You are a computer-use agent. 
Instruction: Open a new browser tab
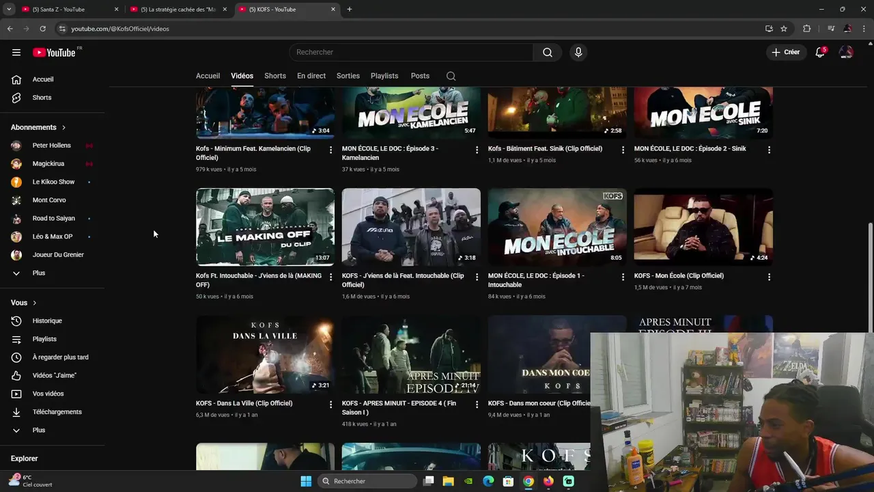350,10
